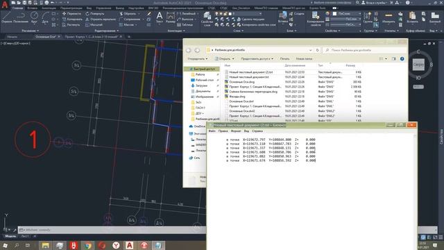Viewport: 444px width, 250px height.
Task: Click the ViewCube Сверху face
Action: pos(418,65)
